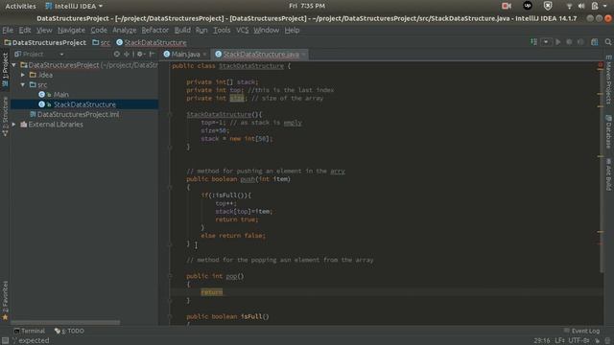Open the Refactor menu

(155, 30)
